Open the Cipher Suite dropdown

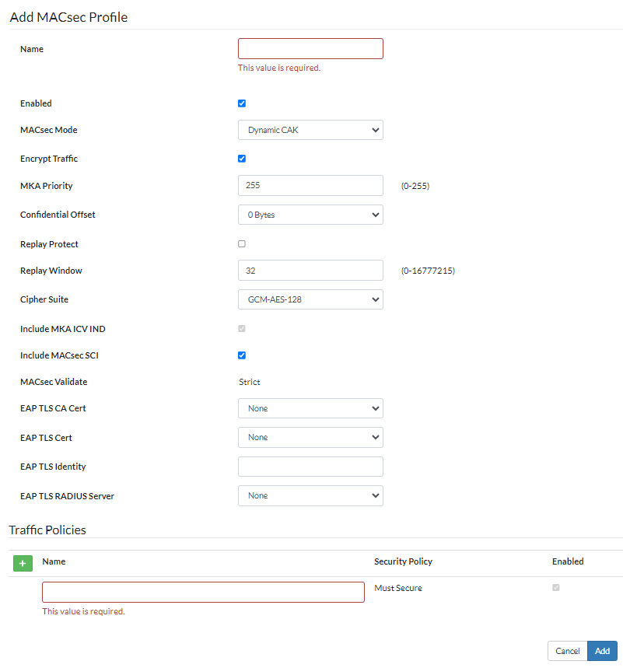310,299
